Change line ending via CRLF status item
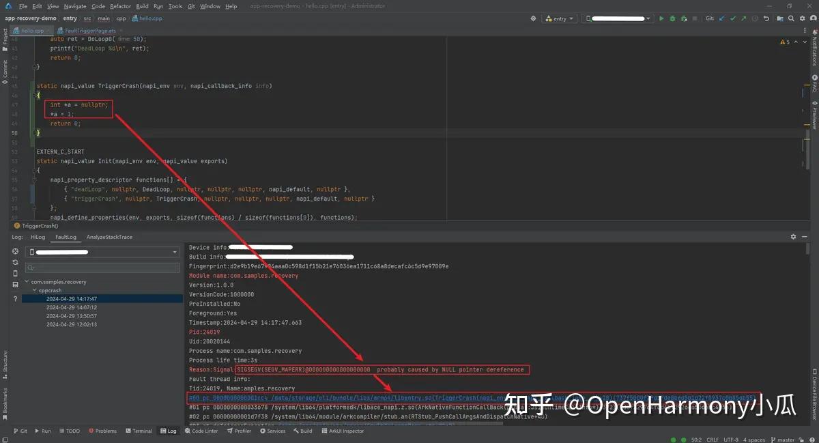Viewport: 819px width, 443px height. (x=713, y=440)
